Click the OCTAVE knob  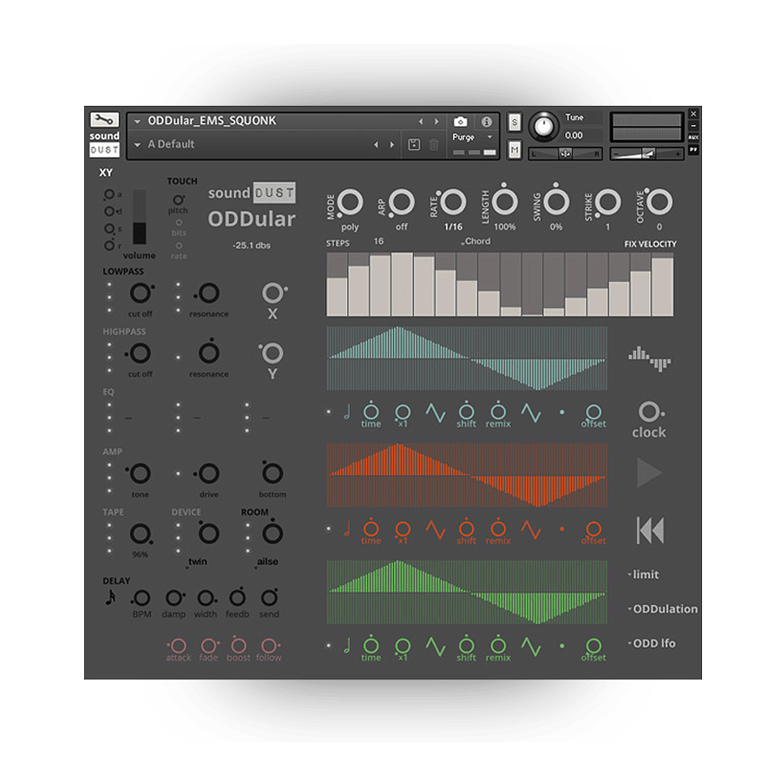pos(659,201)
